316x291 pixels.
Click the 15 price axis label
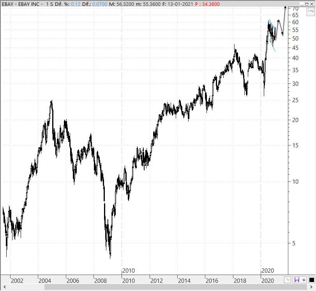pyautogui.click(x=295, y=145)
